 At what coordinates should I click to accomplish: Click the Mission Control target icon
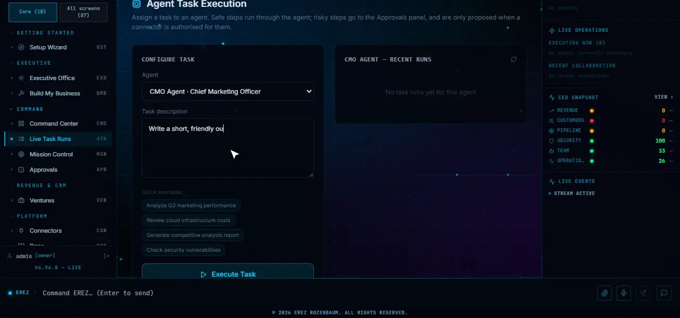[21, 154]
